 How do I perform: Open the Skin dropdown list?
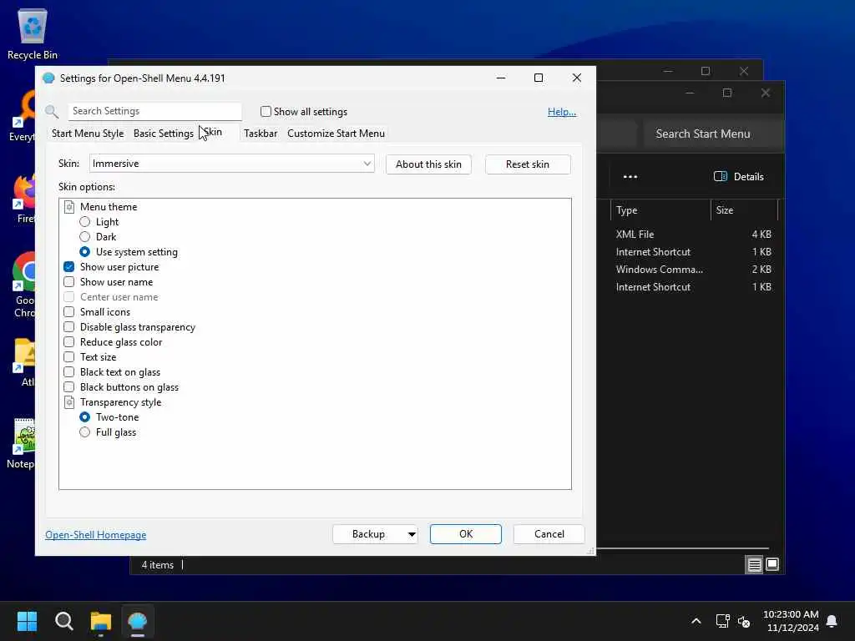(x=232, y=164)
